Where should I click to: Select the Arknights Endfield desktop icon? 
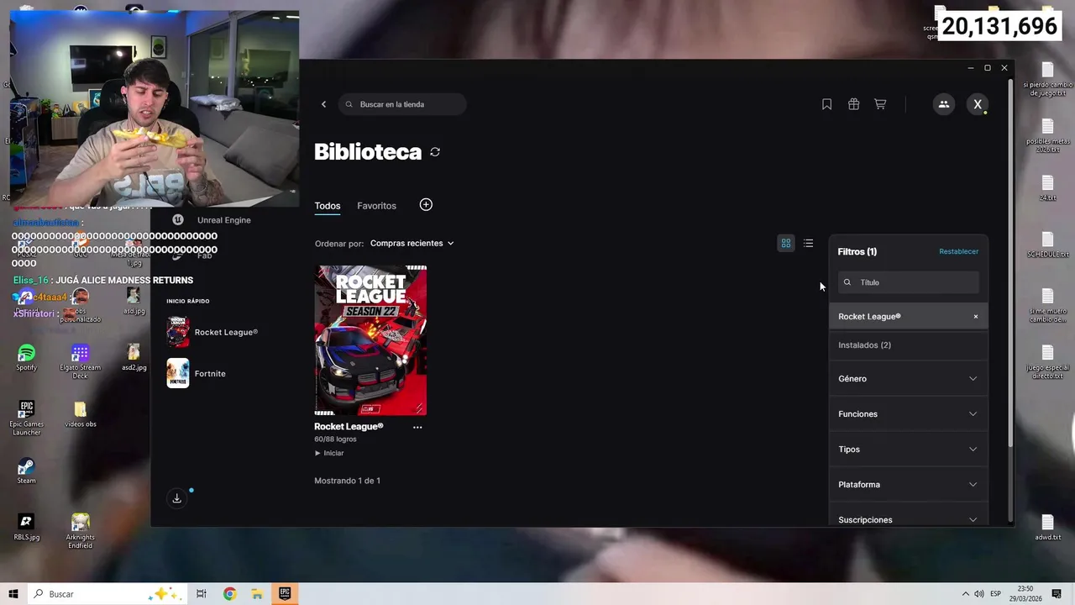(81, 531)
